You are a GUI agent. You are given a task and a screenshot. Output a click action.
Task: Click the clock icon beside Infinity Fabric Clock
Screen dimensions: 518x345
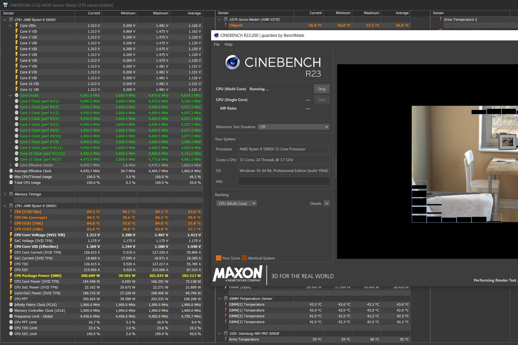tap(11, 305)
